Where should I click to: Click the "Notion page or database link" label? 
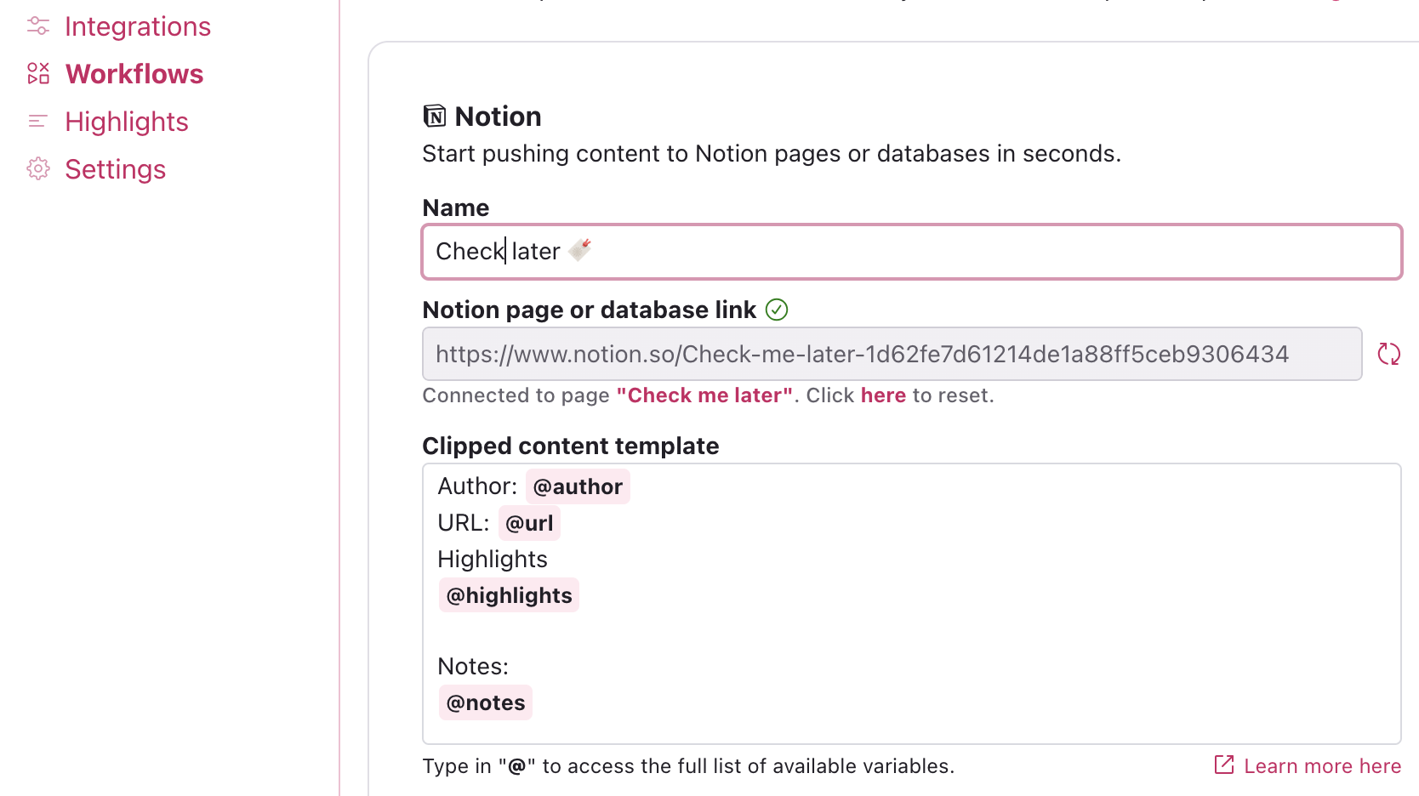coord(590,310)
